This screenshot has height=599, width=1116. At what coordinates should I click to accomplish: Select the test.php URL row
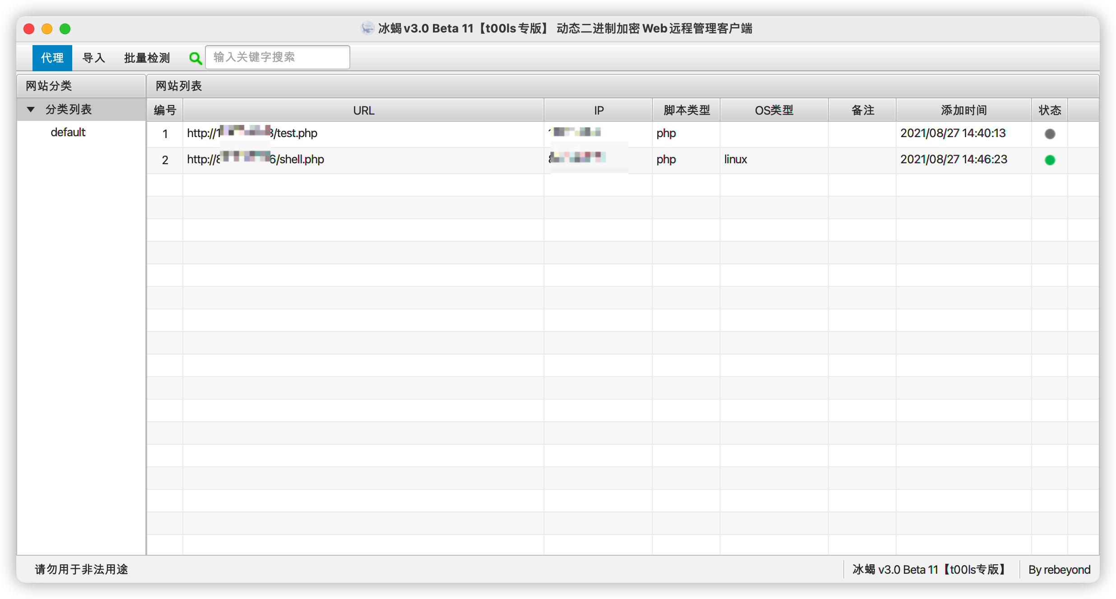[296, 134]
